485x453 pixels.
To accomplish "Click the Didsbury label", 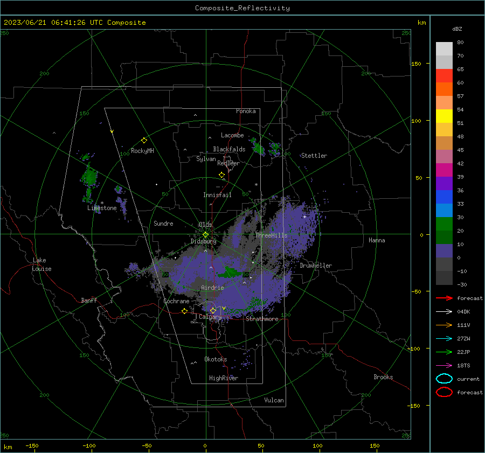I will pos(203,241).
